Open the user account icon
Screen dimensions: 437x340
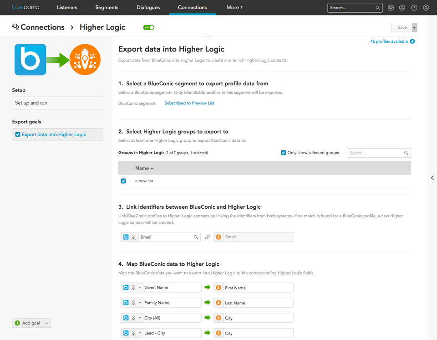point(426,8)
